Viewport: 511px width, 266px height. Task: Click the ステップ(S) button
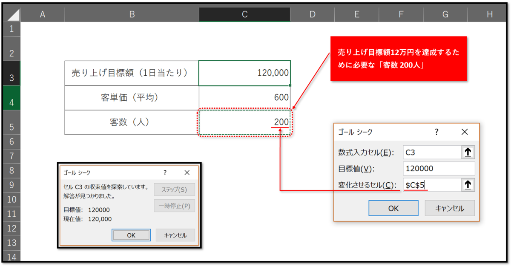[x=175, y=190]
